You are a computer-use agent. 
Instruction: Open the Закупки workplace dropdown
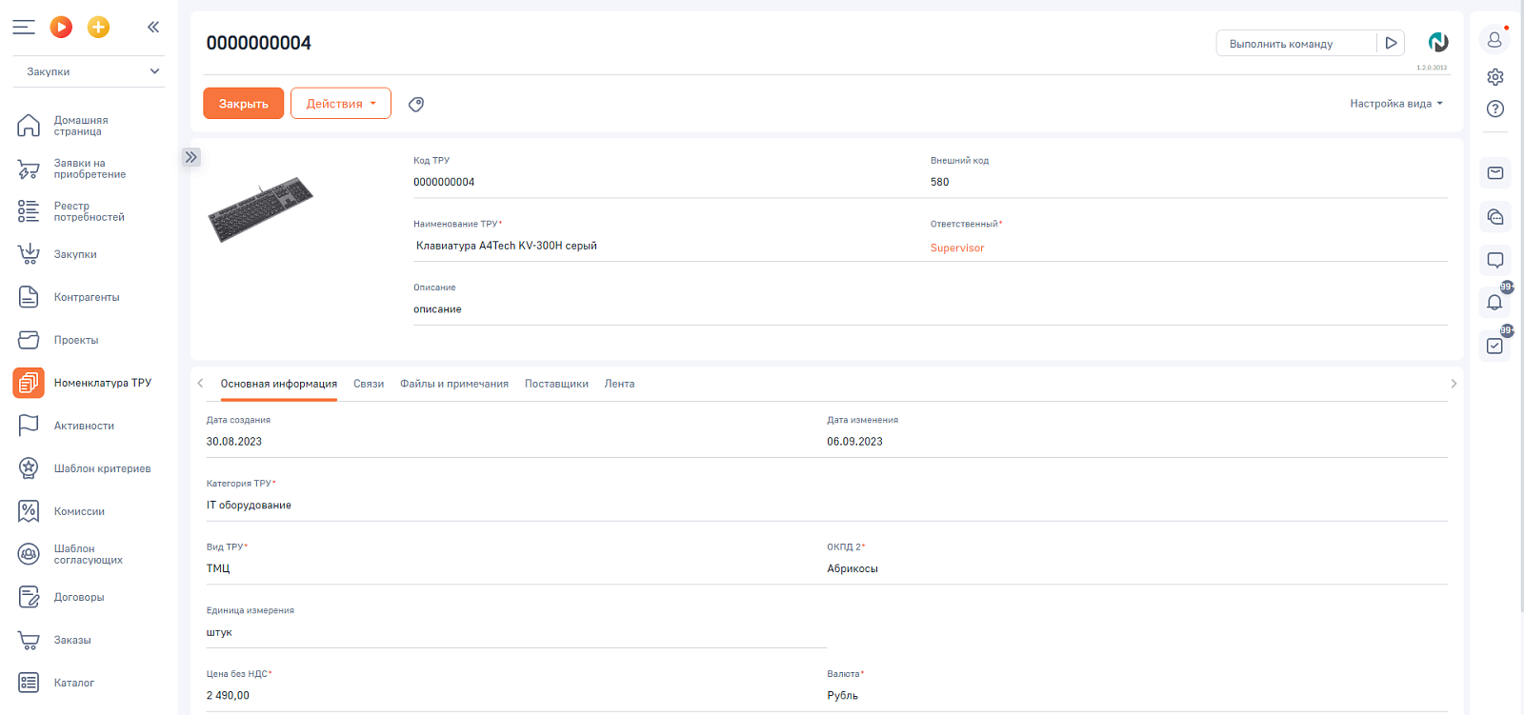[x=89, y=71]
